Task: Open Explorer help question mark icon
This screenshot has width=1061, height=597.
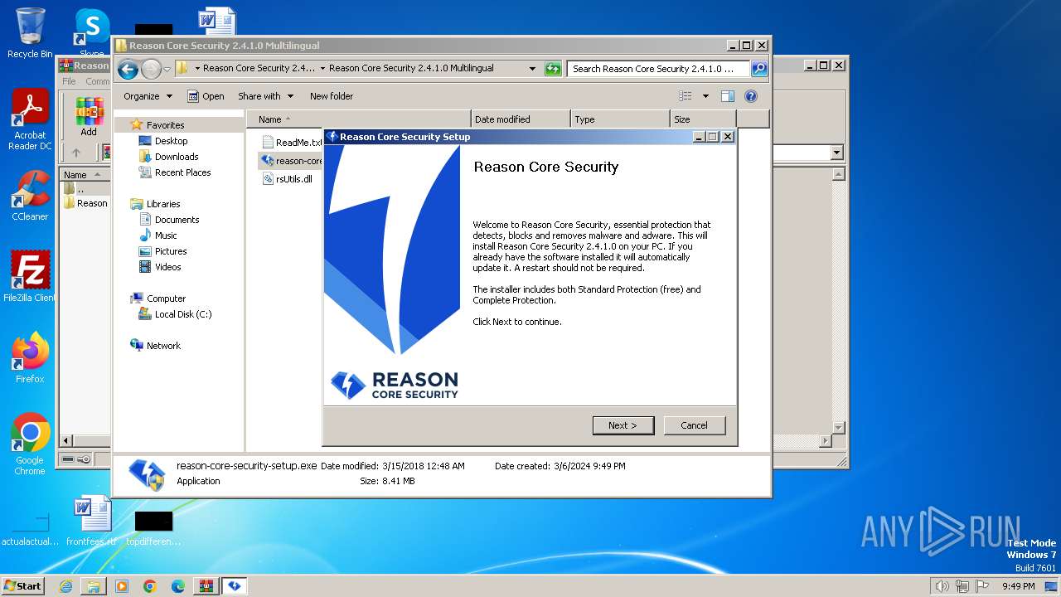Action: (x=750, y=96)
